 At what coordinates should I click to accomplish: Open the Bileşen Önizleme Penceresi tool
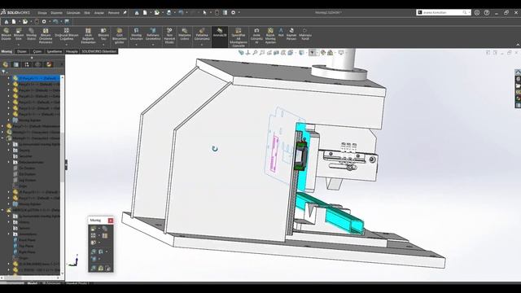[46, 36]
